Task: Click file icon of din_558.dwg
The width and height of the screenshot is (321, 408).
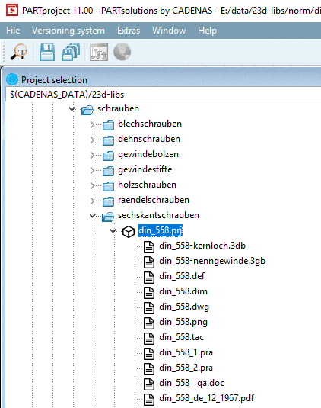Action: [x=149, y=308]
